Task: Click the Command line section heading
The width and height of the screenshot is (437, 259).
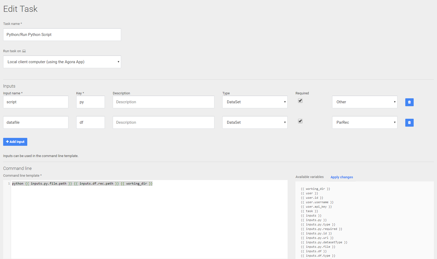Action: point(17,168)
